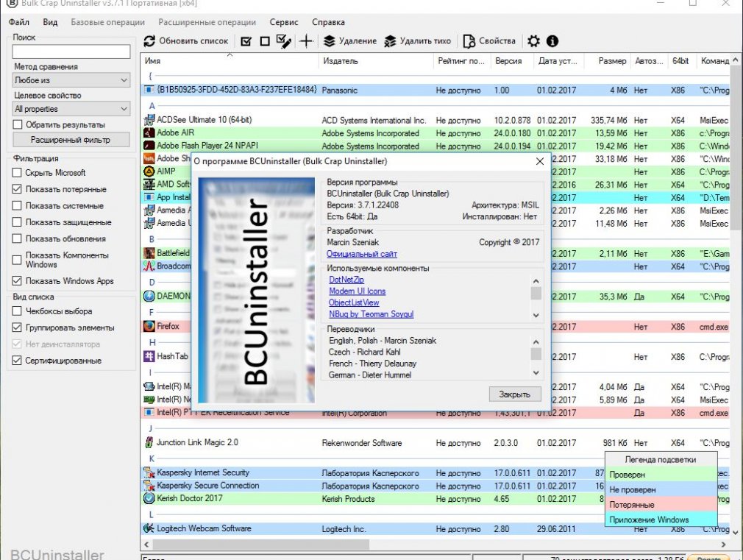Open the Файл menu
Image resolution: width=743 pixels, height=560 pixels.
tap(19, 22)
